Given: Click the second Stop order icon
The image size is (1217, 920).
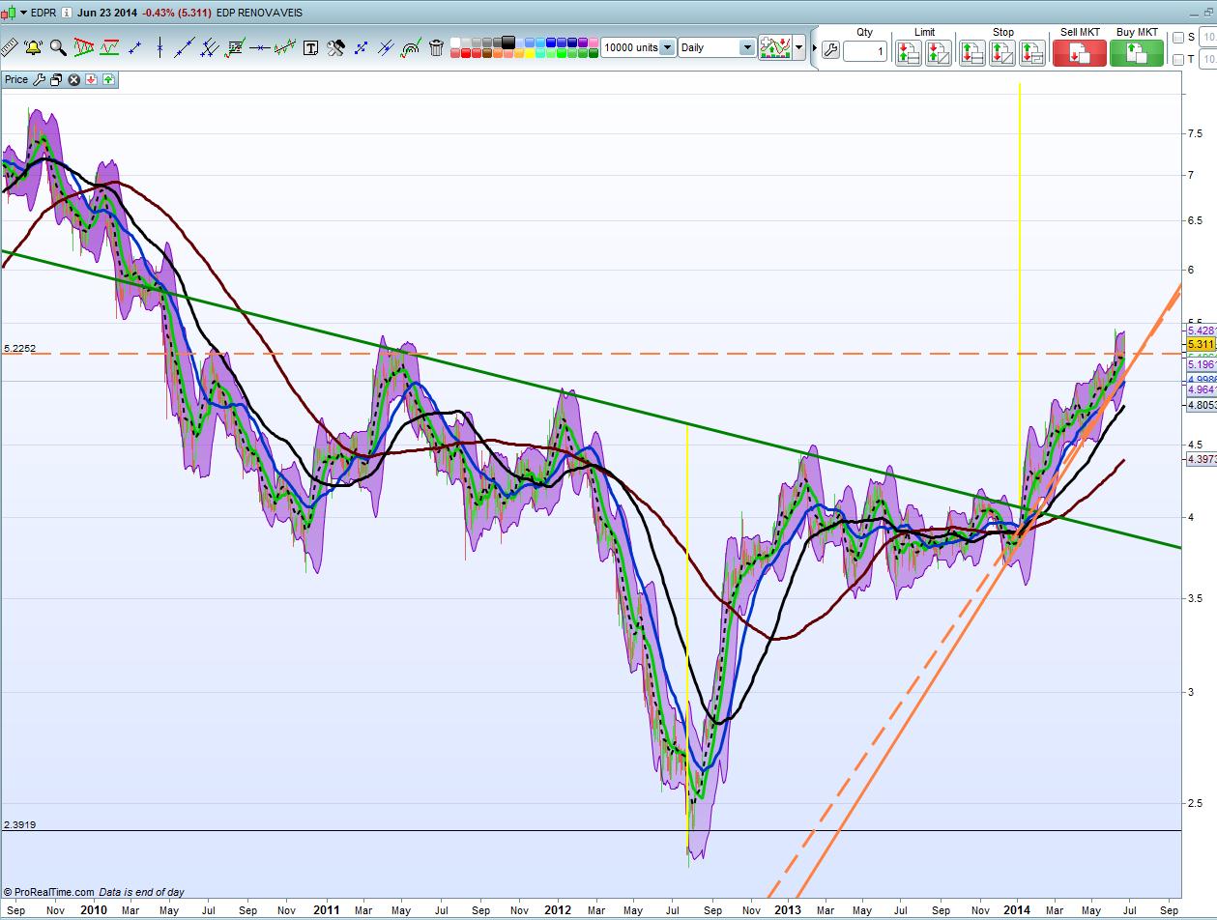Looking at the screenshot, I should click(x=1002, y=52).
